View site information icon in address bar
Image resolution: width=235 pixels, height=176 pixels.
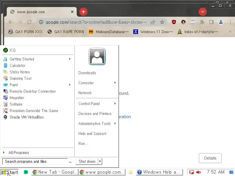[x=41, y=22]
